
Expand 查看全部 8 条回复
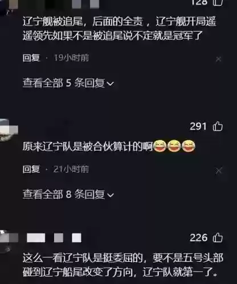(68, 194)
